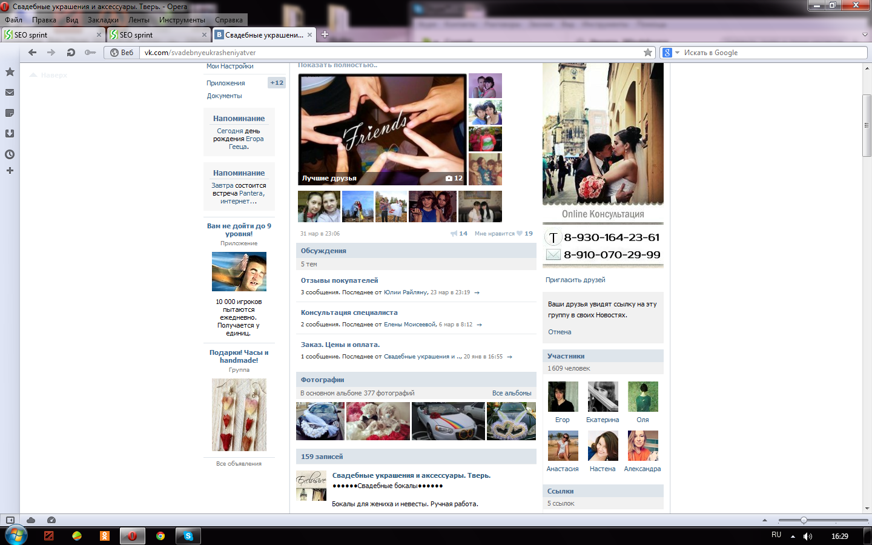872x545 pixels.
Task: Click the RU language indicator in tray
Action: [x=776, y=535]
